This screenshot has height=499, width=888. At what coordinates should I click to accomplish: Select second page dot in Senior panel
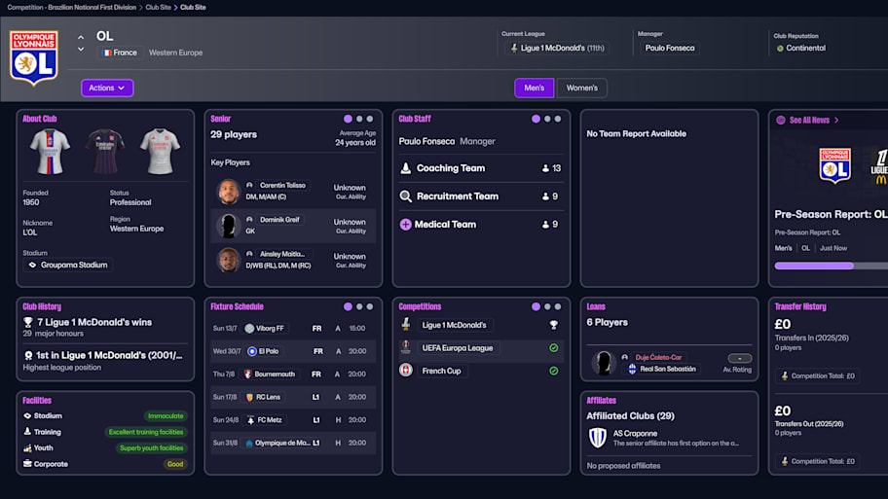pyautogui.click(x=359, y=119)
